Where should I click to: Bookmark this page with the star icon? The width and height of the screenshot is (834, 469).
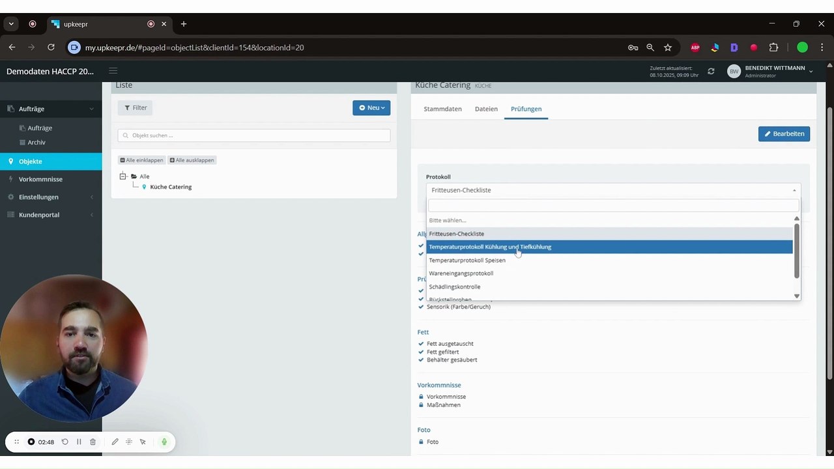668,48
